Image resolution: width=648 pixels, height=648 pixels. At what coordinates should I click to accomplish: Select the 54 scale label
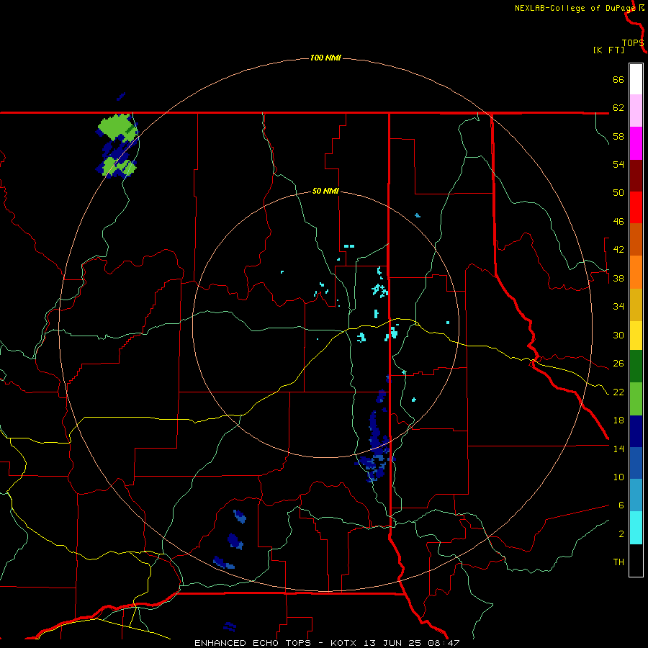(618, 164)
